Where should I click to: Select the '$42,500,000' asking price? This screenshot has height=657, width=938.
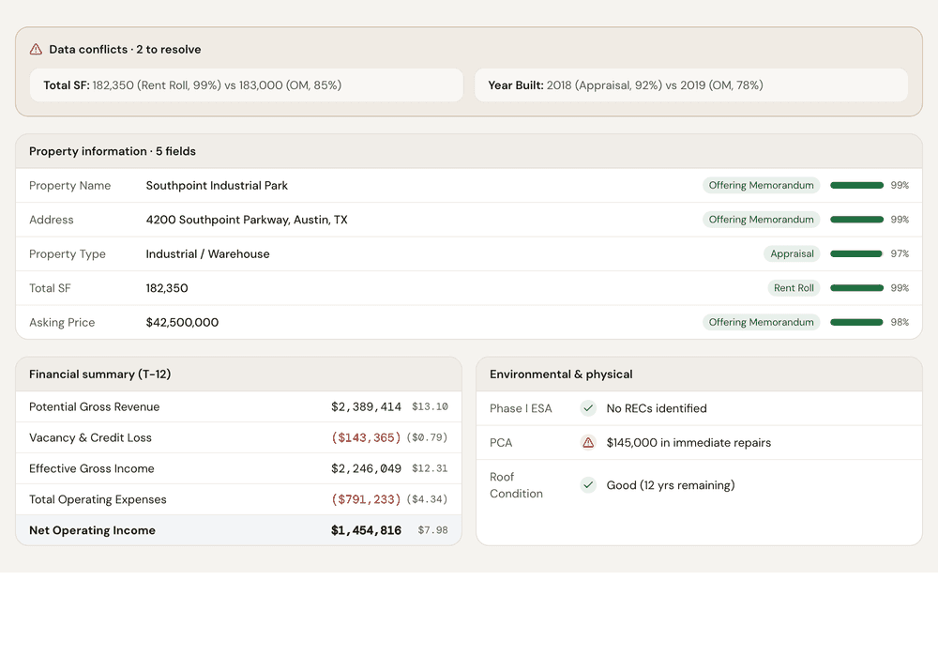click(183, 322)
